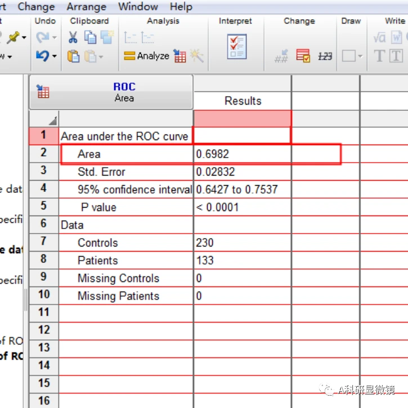Click the Paste clipboard icon
408x408 pixels.
pyautogui.click(x=73, y=56)
